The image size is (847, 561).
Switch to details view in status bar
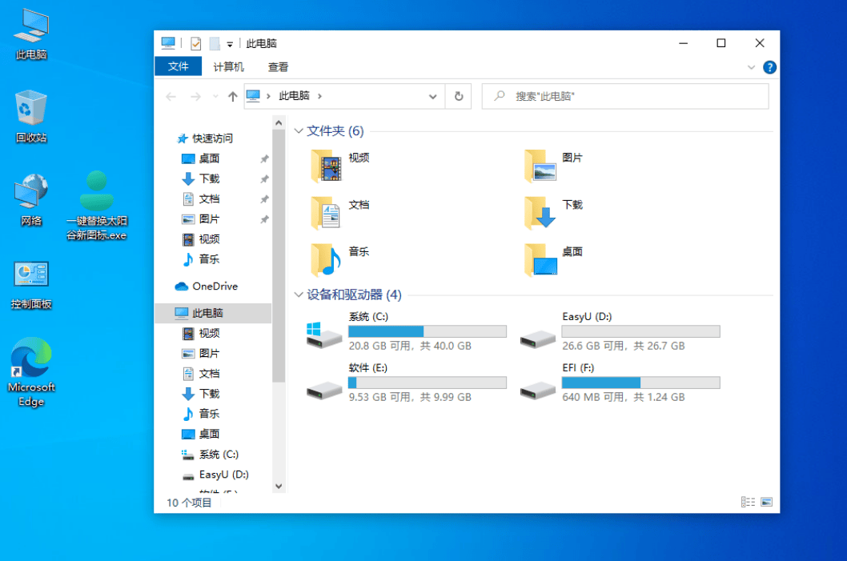coord(749,502)
